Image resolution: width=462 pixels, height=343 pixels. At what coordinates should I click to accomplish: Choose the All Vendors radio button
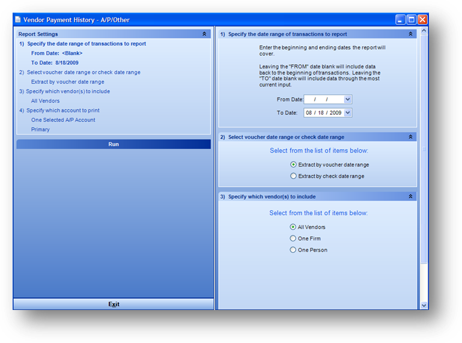point(293,227)
